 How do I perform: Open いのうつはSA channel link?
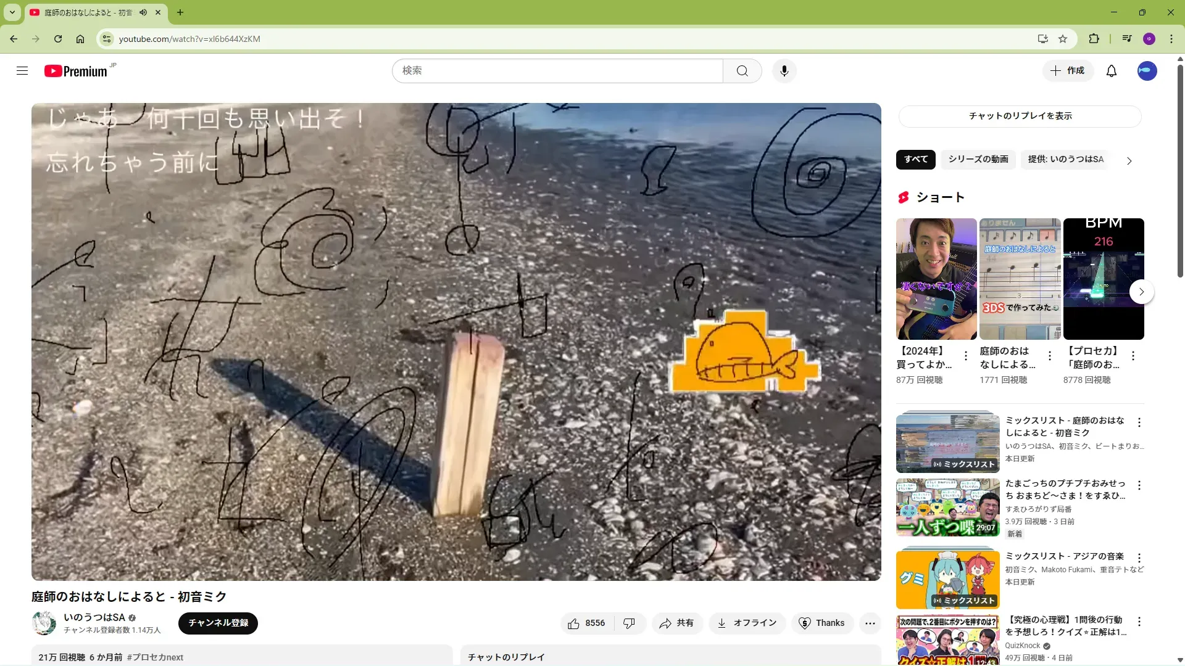[94, 617]
